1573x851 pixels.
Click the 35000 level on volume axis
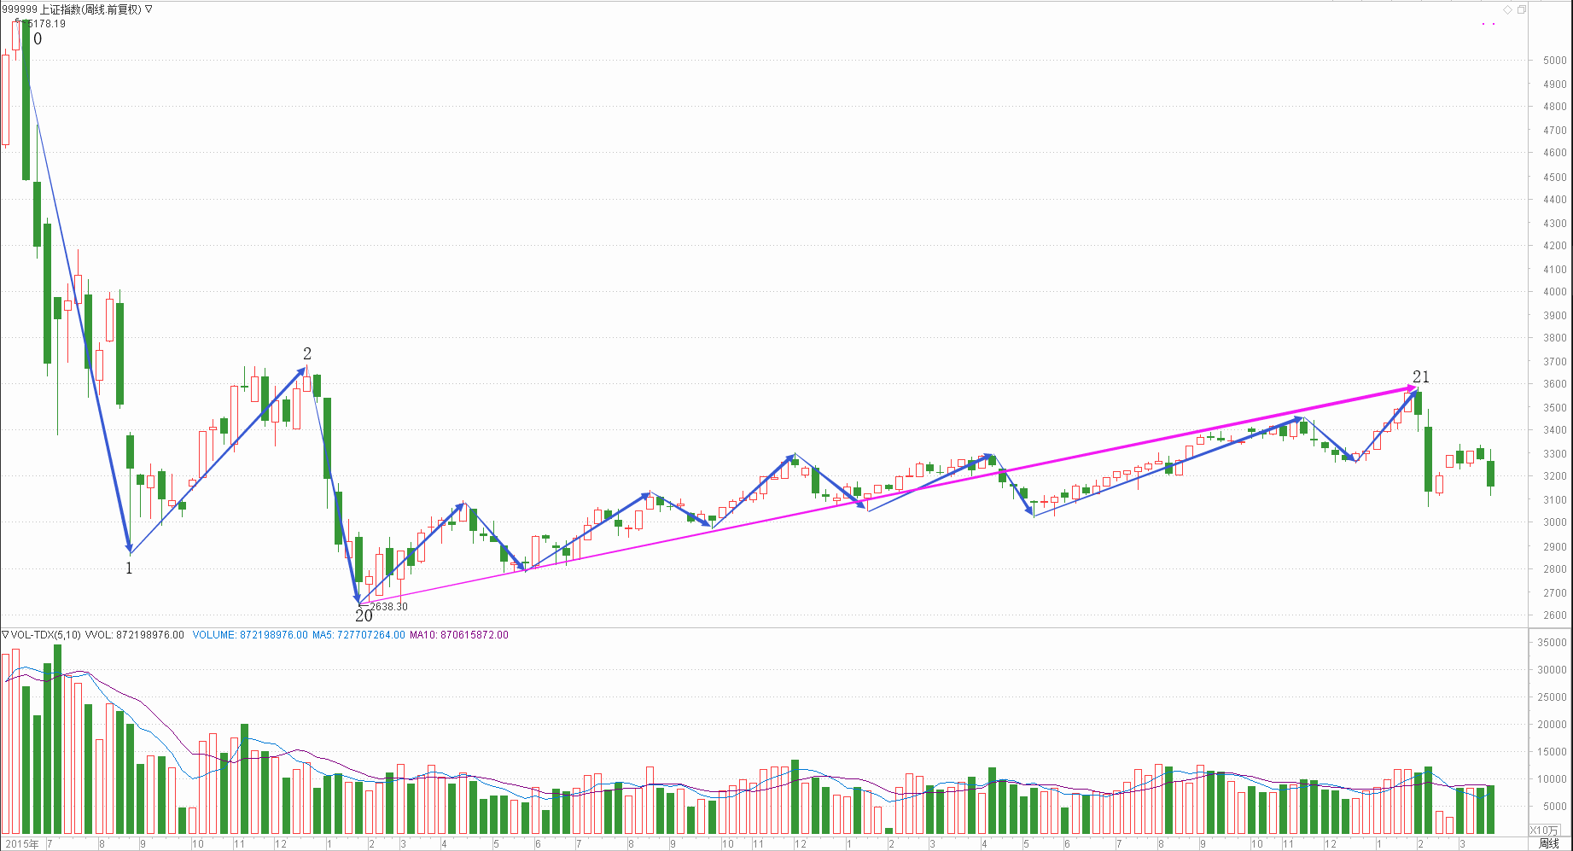[x=1552, y=643]
